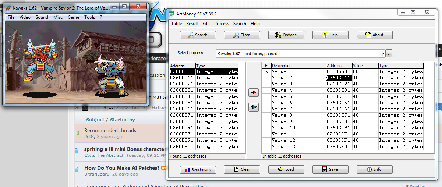Select address 02606A3B in found list

[x=182, y=72]
